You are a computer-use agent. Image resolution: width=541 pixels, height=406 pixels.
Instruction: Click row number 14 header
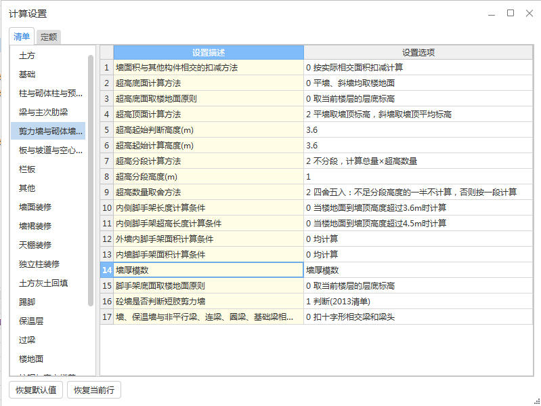(x=107, y=270)
